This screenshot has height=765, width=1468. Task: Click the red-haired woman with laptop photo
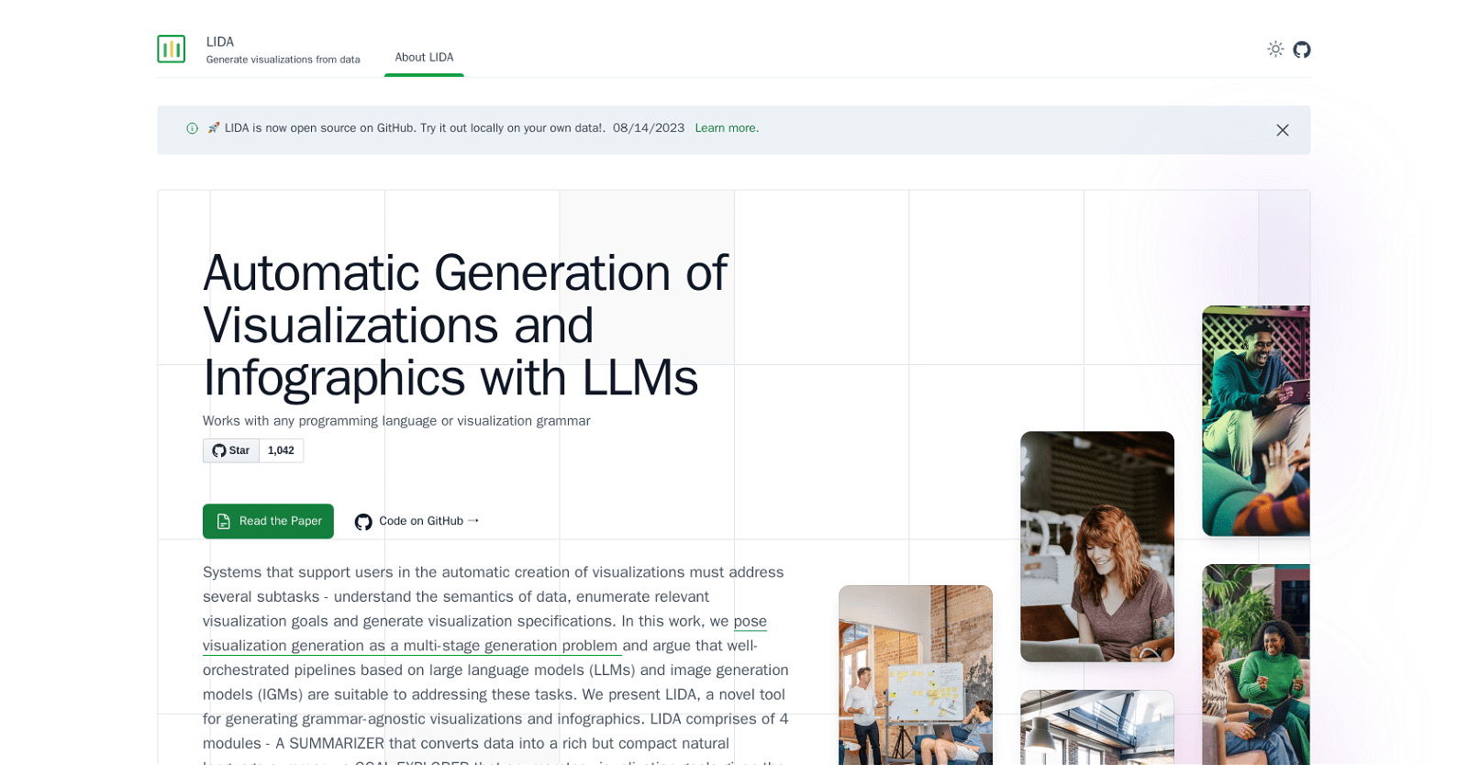[x=1096, y=546]
